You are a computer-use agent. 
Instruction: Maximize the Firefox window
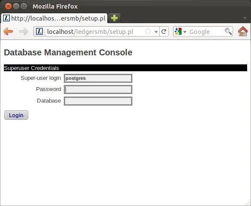tap(24, 6)
